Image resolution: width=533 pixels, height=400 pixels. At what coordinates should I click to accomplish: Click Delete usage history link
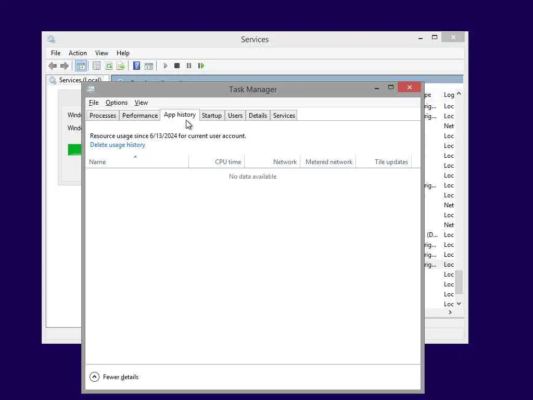(118, 145)
